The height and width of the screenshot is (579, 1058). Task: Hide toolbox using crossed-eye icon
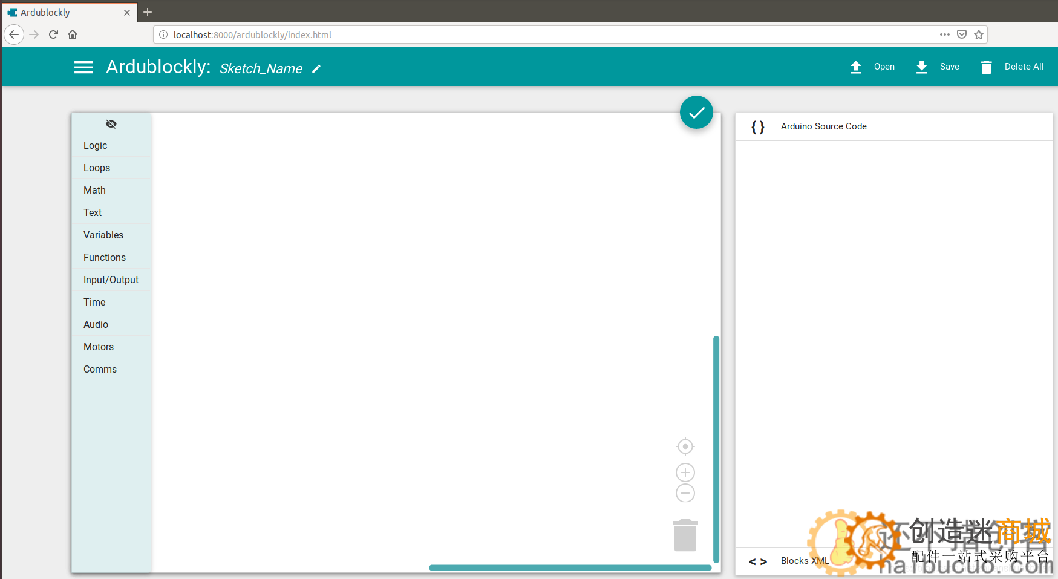tap(111, 124)
